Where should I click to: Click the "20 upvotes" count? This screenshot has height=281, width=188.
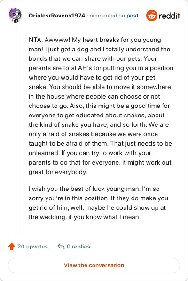pos(32,247)
